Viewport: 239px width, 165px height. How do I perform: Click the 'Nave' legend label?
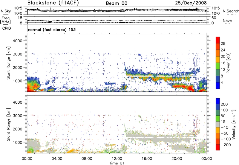(x=227, y=21)
